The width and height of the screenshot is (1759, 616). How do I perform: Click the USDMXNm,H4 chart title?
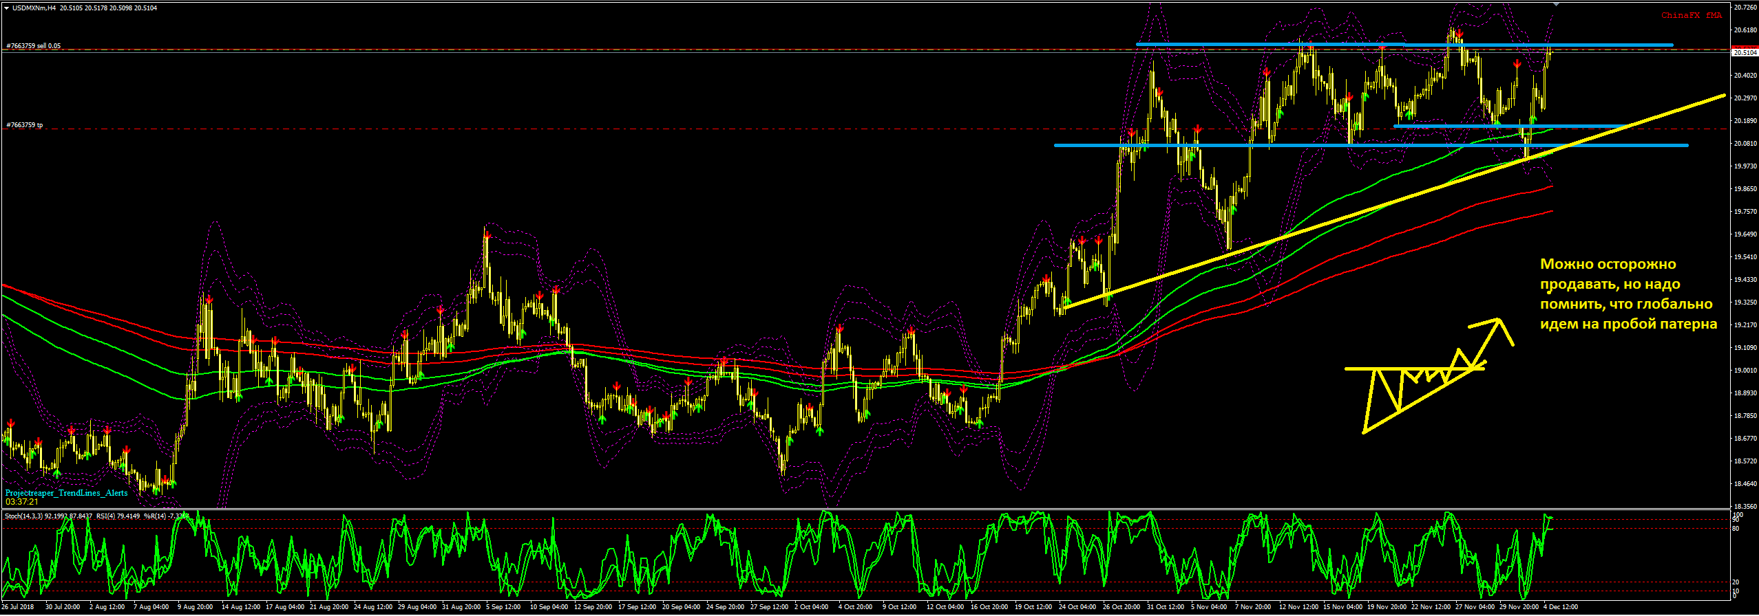point(34,8)
